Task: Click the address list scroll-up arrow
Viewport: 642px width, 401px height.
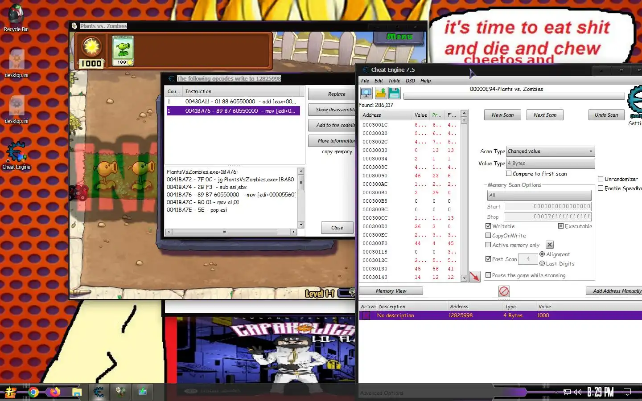Action: [x=464, y=113]
